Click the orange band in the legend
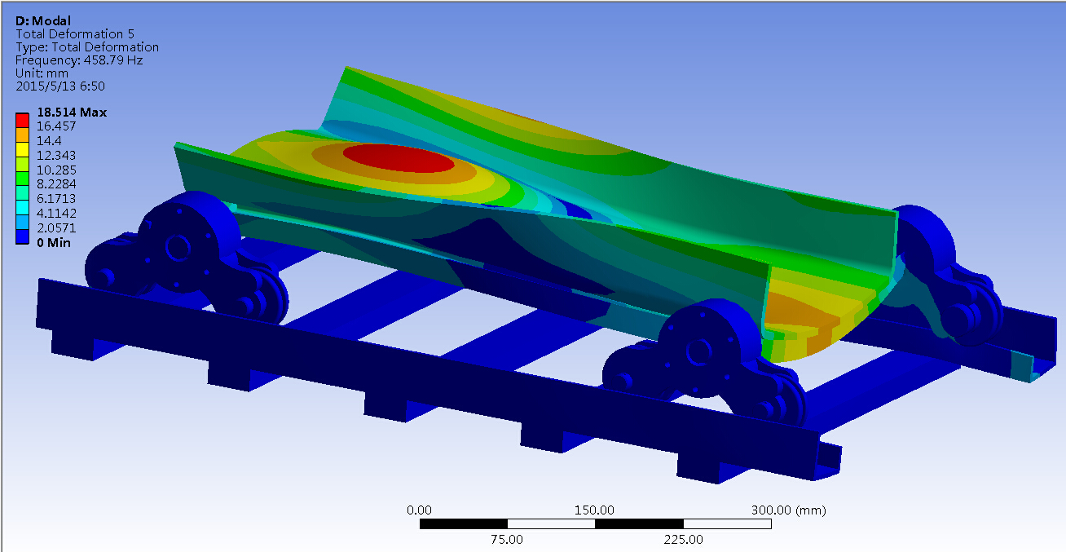Image resolution: width=1066 pixels, height=552 pixels. 23,134
